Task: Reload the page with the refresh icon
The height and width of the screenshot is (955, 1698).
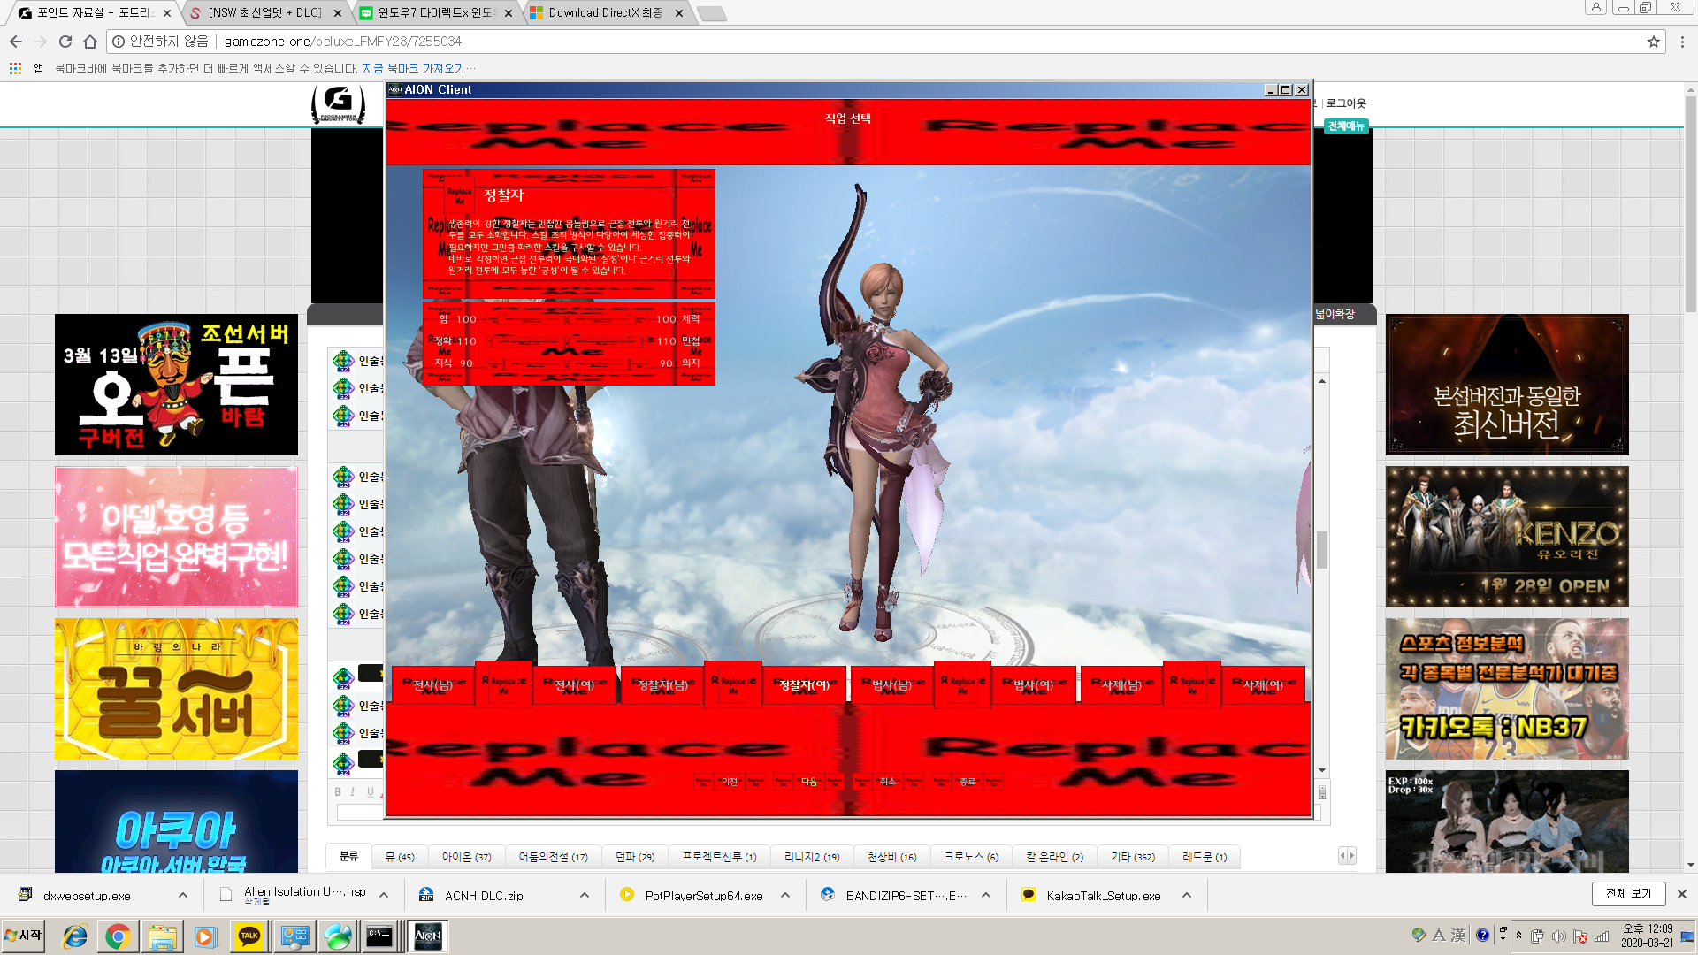Action: (x=65, y=42)
